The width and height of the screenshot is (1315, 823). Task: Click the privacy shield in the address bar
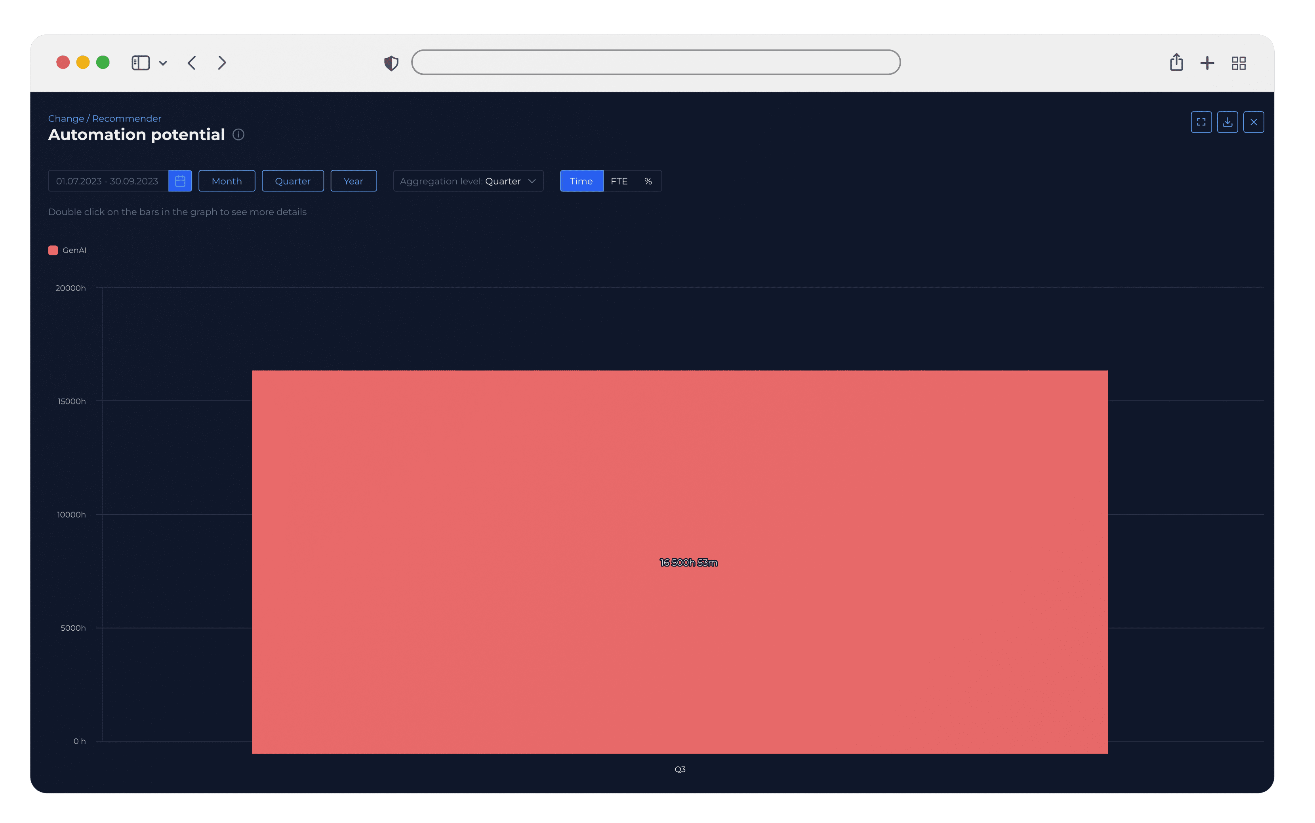click(x=391, y=63)
